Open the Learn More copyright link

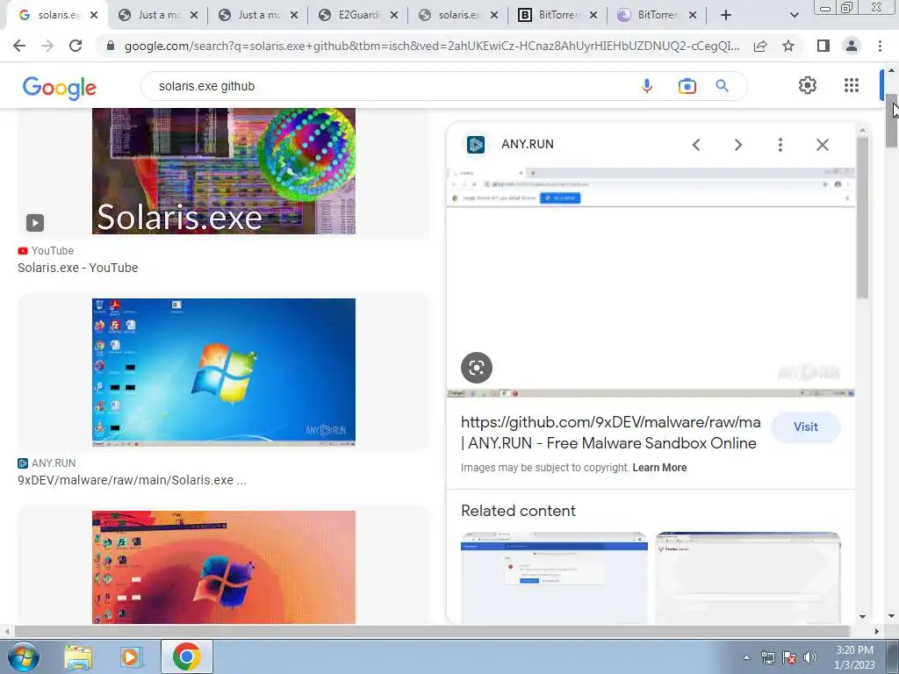pyautogui.click(x=659, y=468)
